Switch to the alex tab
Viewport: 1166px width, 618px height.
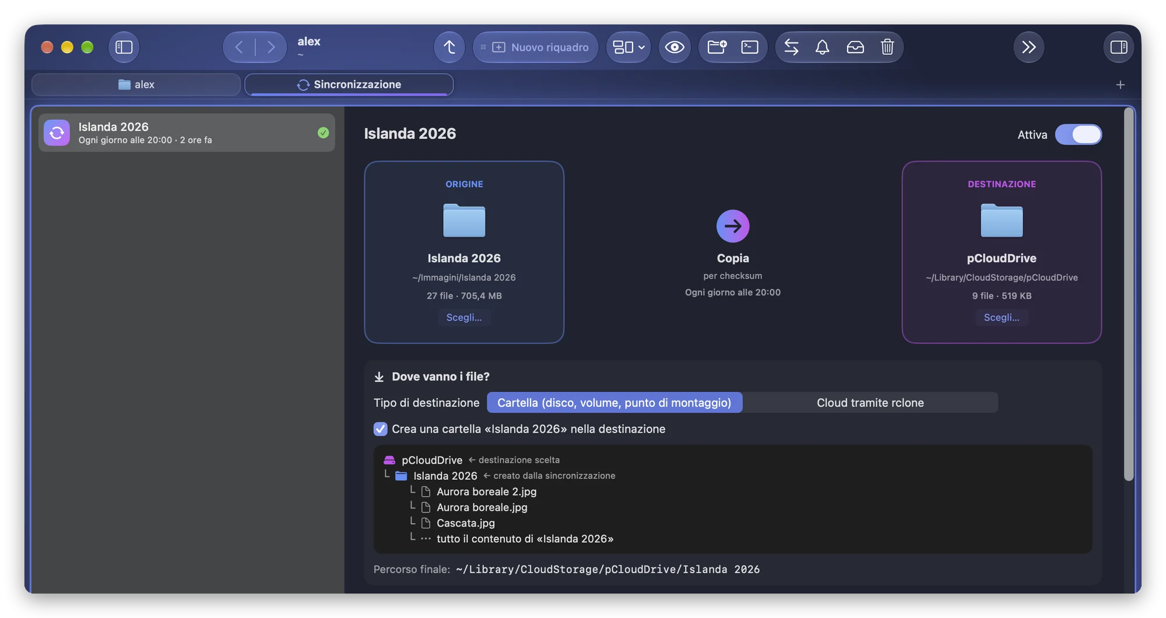point(136,85)
